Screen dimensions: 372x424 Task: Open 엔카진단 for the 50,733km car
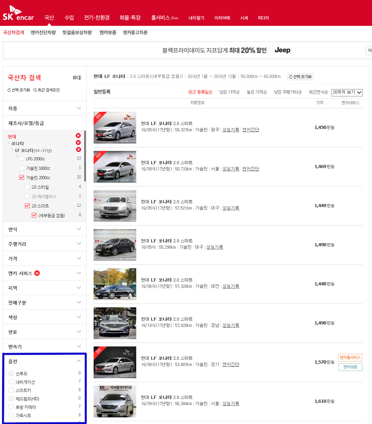251,169
